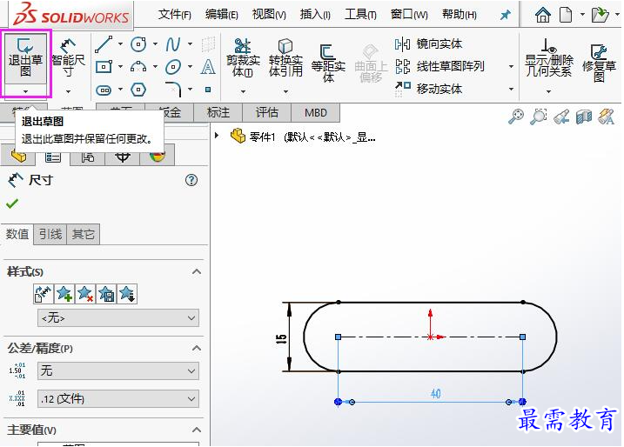Click the save style icon

(x=106, y=294)
